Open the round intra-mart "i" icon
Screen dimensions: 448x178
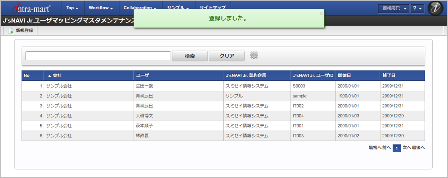point(435,8)
